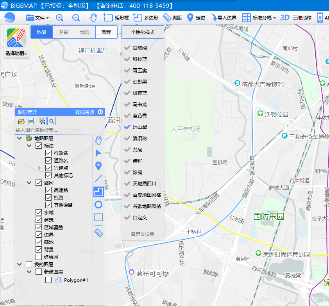Collapse the 标注 tree node
329x306 pixels.
(29, 146)
